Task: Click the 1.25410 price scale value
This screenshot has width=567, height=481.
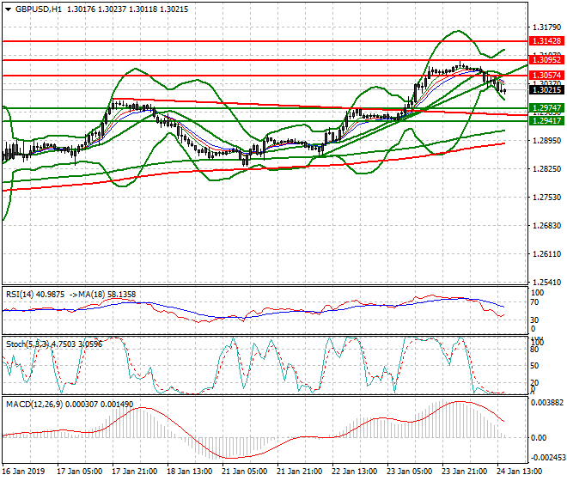Action: pyautogui.click(x=546, y=282)
